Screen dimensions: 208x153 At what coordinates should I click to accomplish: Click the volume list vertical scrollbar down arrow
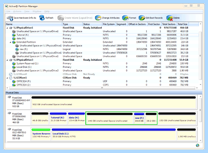coord(201,85)
